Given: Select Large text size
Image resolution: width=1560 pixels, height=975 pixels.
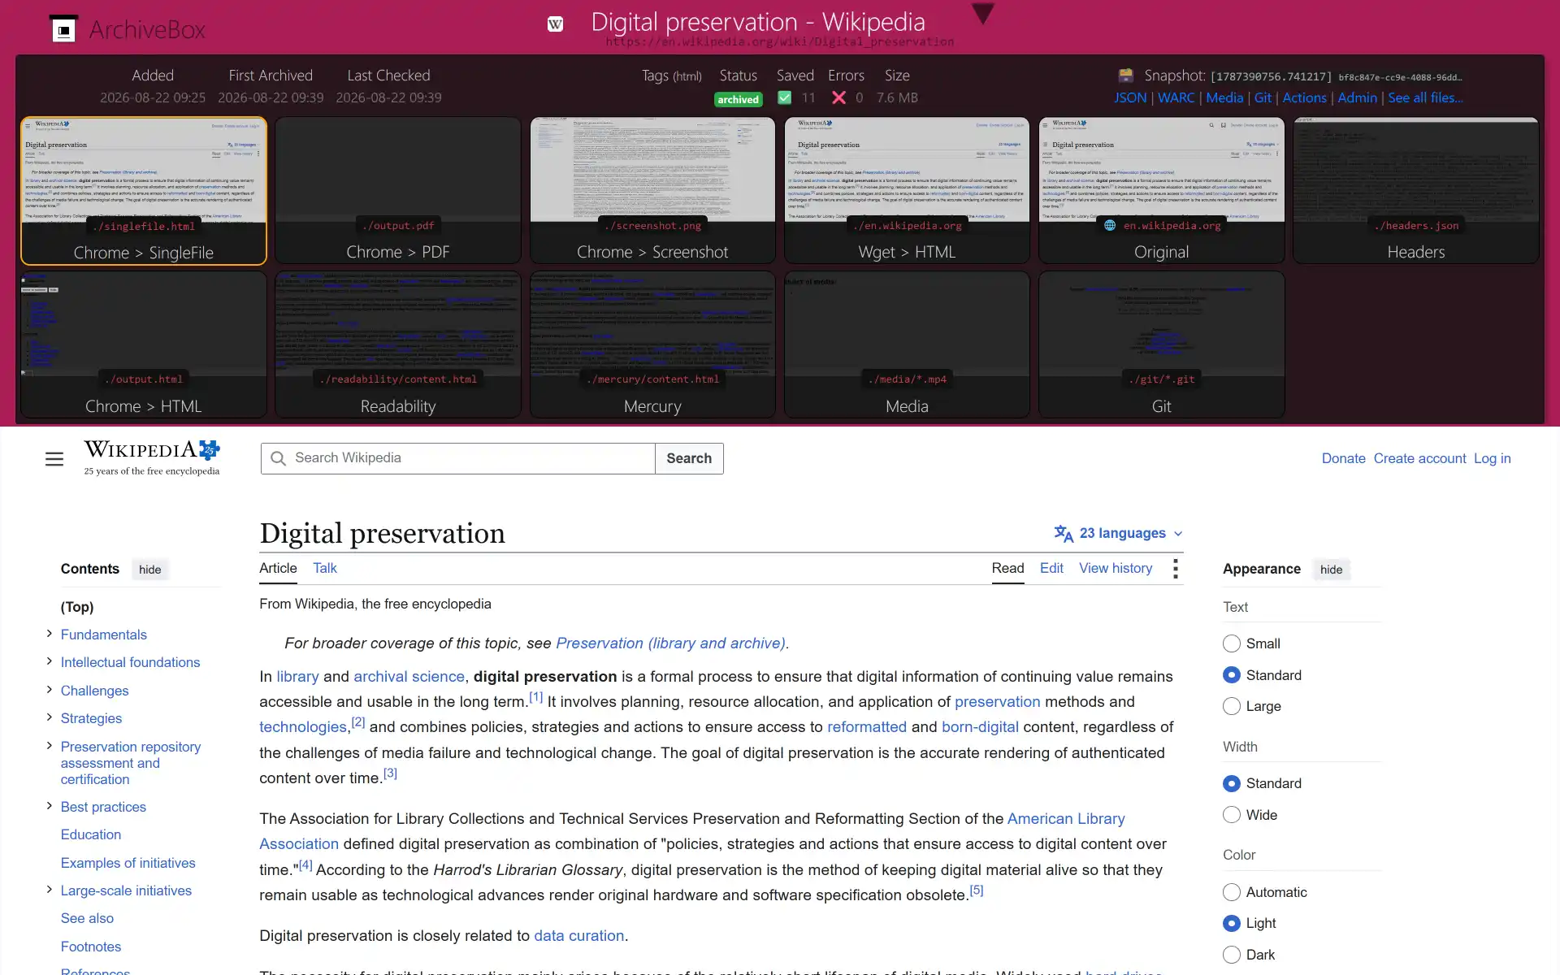Looking at the screenshot, I should pos(1232,706).
